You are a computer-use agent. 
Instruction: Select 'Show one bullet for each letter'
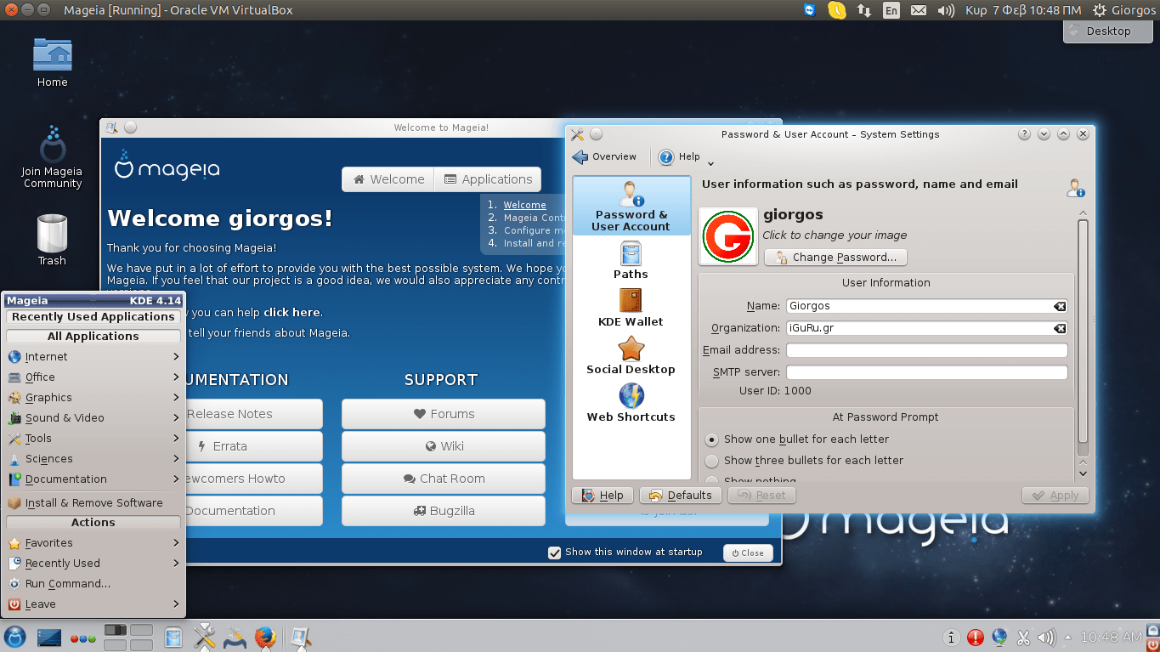click(712, 439)
